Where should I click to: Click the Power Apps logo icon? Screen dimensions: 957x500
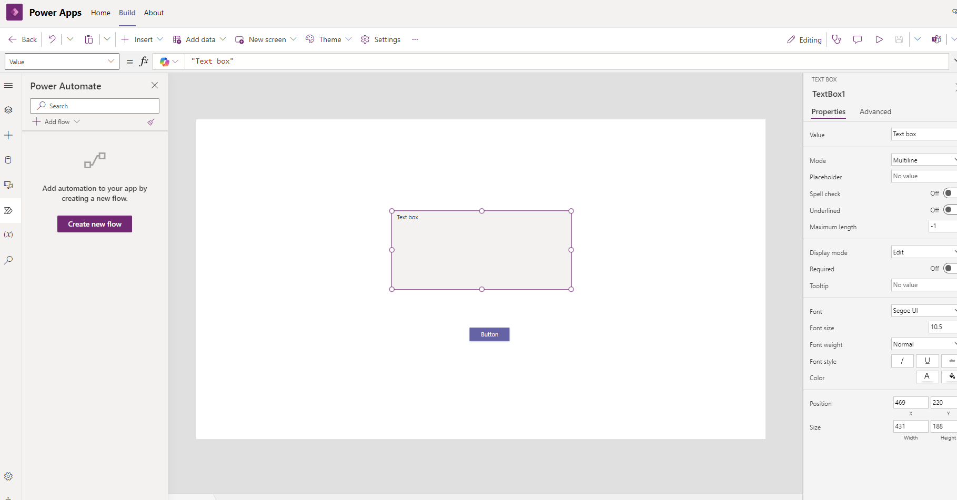click(14, 12)
